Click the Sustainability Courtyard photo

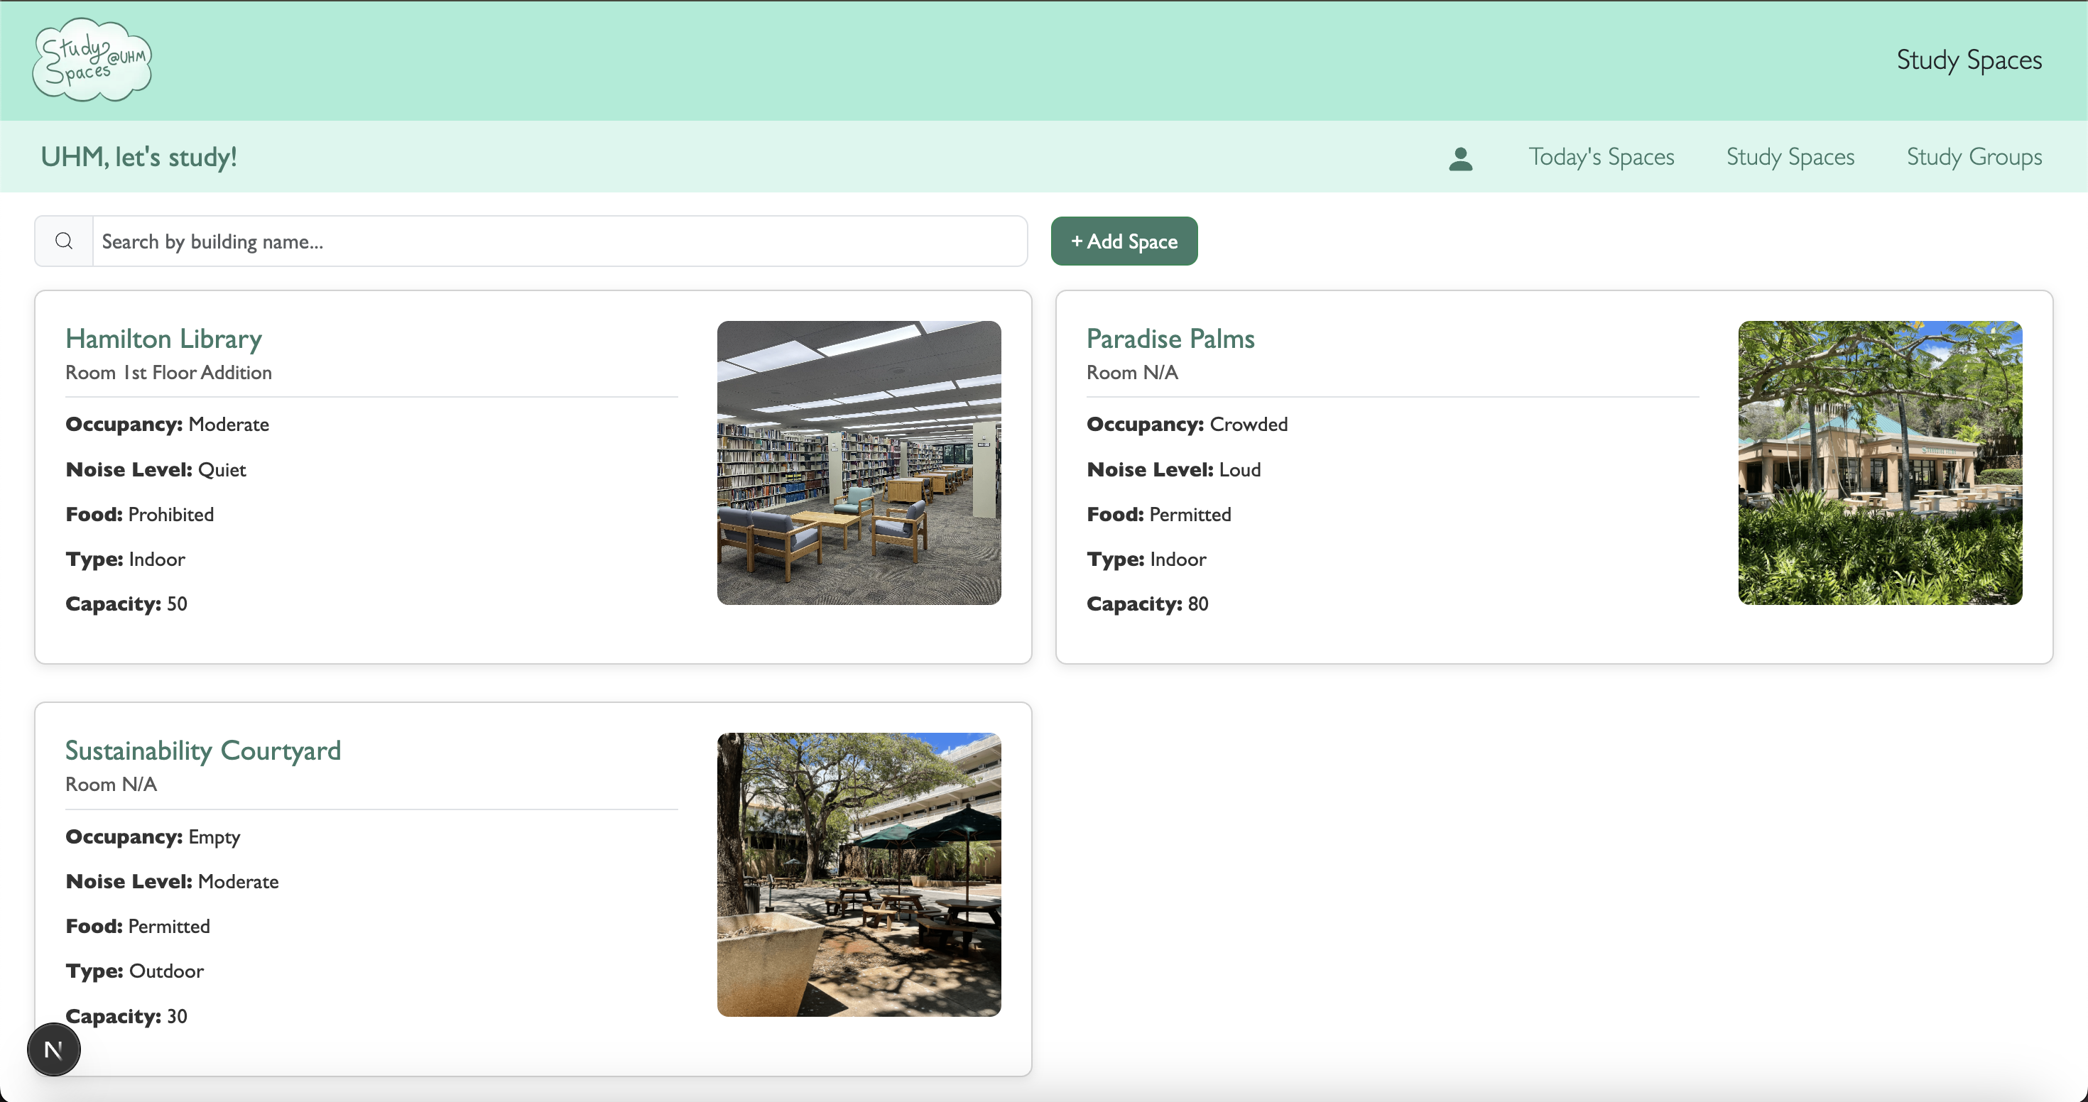pyautogui.click(x=859, y=874)
